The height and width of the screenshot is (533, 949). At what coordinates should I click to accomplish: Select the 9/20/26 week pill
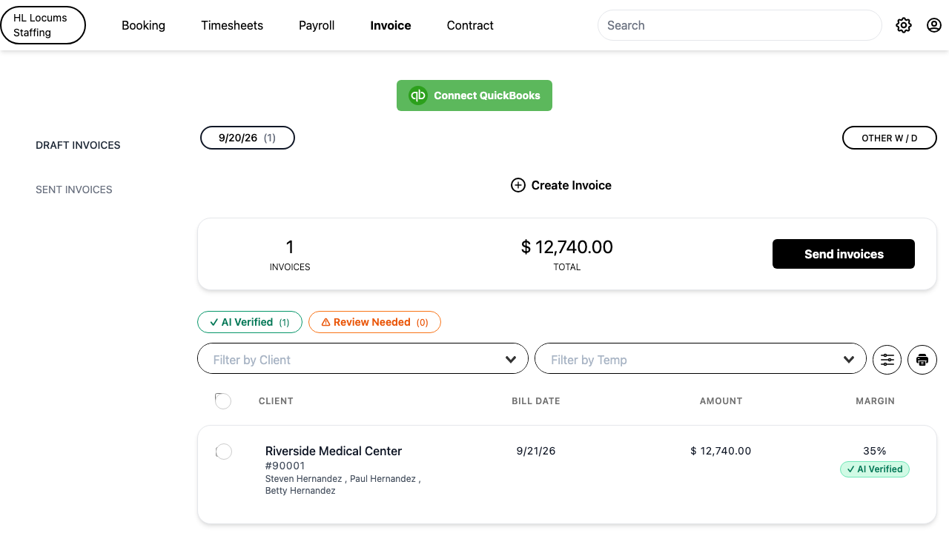click(x=248, y=138)
